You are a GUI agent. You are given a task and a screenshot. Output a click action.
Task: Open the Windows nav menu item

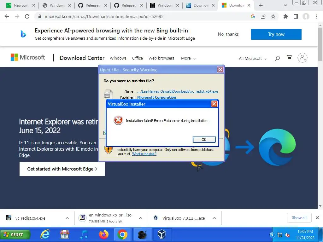coord(118,58)
